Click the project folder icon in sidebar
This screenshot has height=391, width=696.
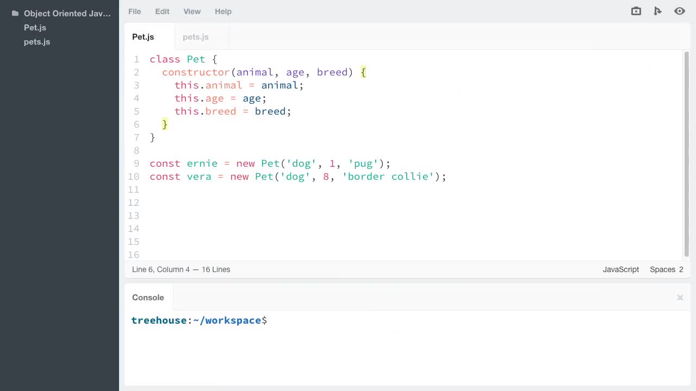(15, 14)
